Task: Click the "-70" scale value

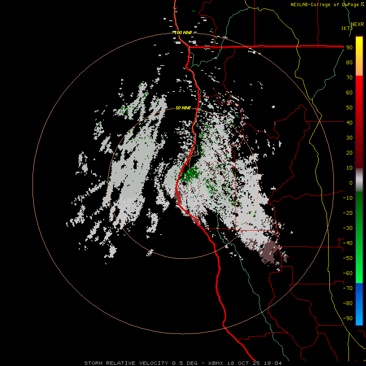Action: (348, 288)
